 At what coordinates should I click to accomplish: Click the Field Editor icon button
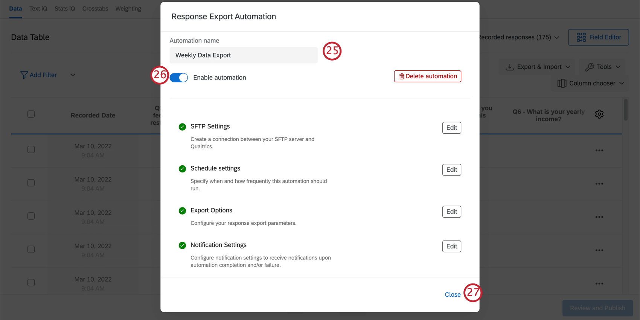pyautogui.click(x=581, y=37)
